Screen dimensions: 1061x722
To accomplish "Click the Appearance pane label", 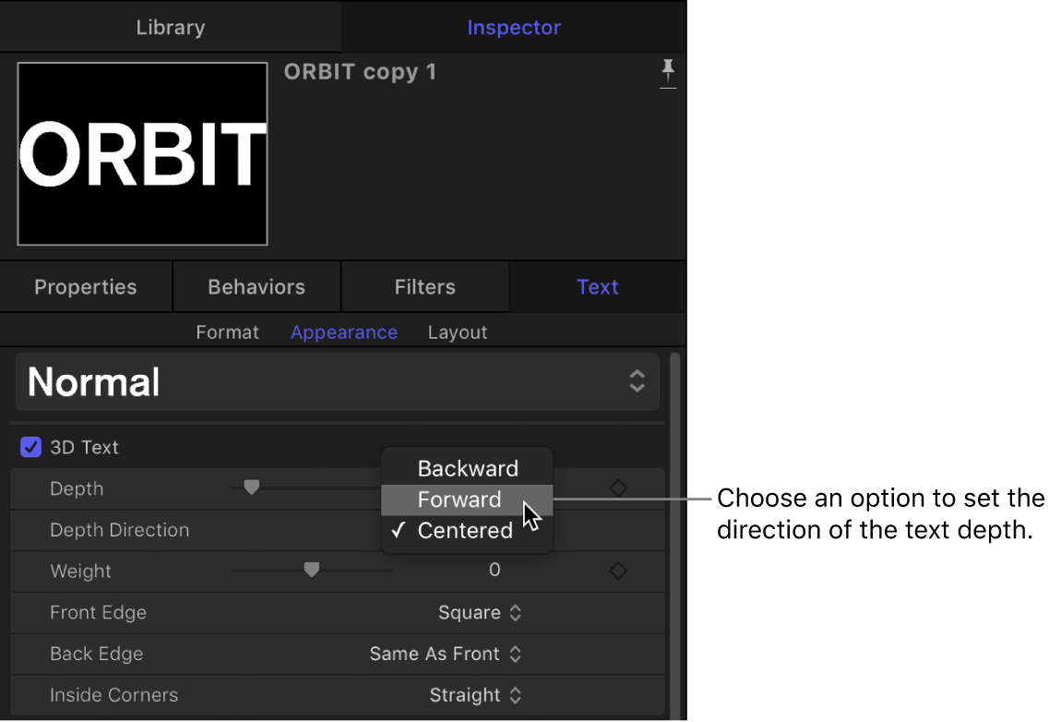I will (x=344, y=331).
